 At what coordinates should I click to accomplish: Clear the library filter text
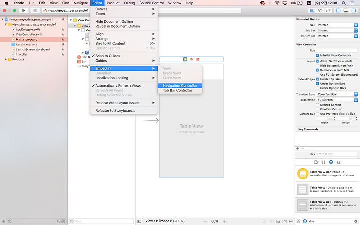click(356, 221)
